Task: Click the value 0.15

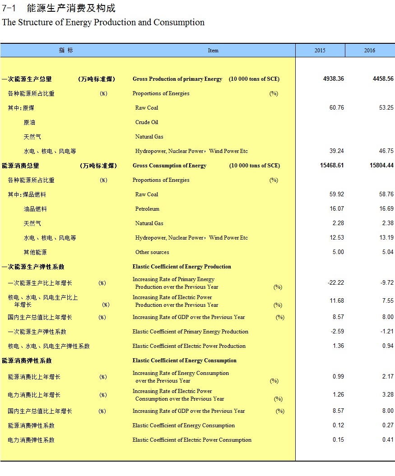Action: point(338,439)
